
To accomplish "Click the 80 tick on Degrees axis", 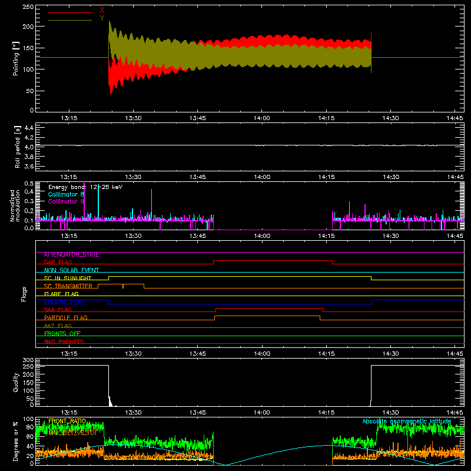I will point(30,427).
